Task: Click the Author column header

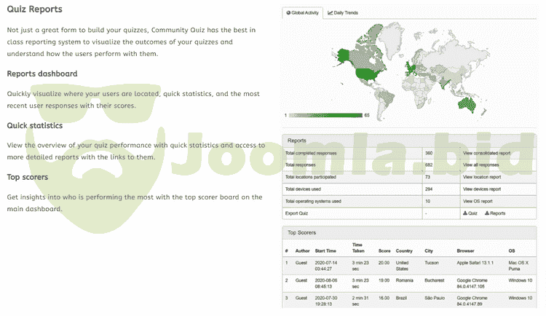Action: point(302,251)
